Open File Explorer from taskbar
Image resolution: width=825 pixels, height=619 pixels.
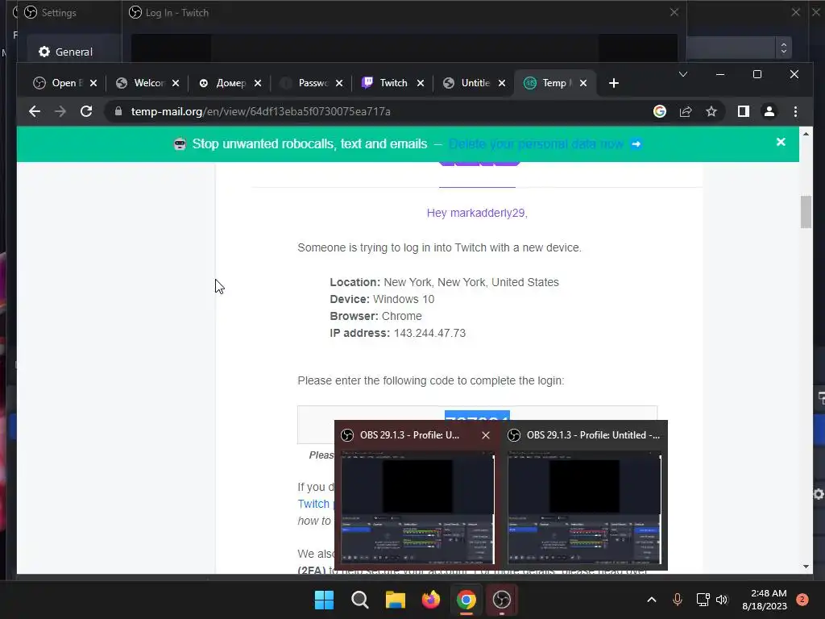point(395,600)
